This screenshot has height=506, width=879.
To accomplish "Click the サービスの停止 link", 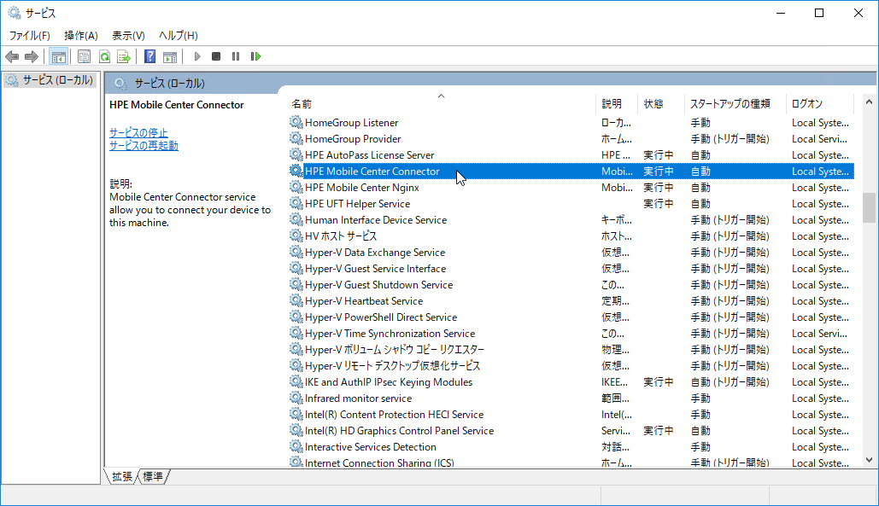I will 138,132.
